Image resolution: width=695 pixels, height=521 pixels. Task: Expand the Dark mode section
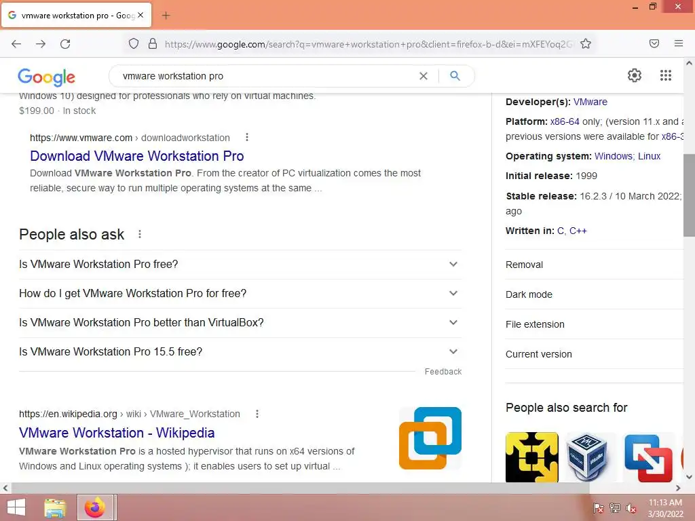595,294
